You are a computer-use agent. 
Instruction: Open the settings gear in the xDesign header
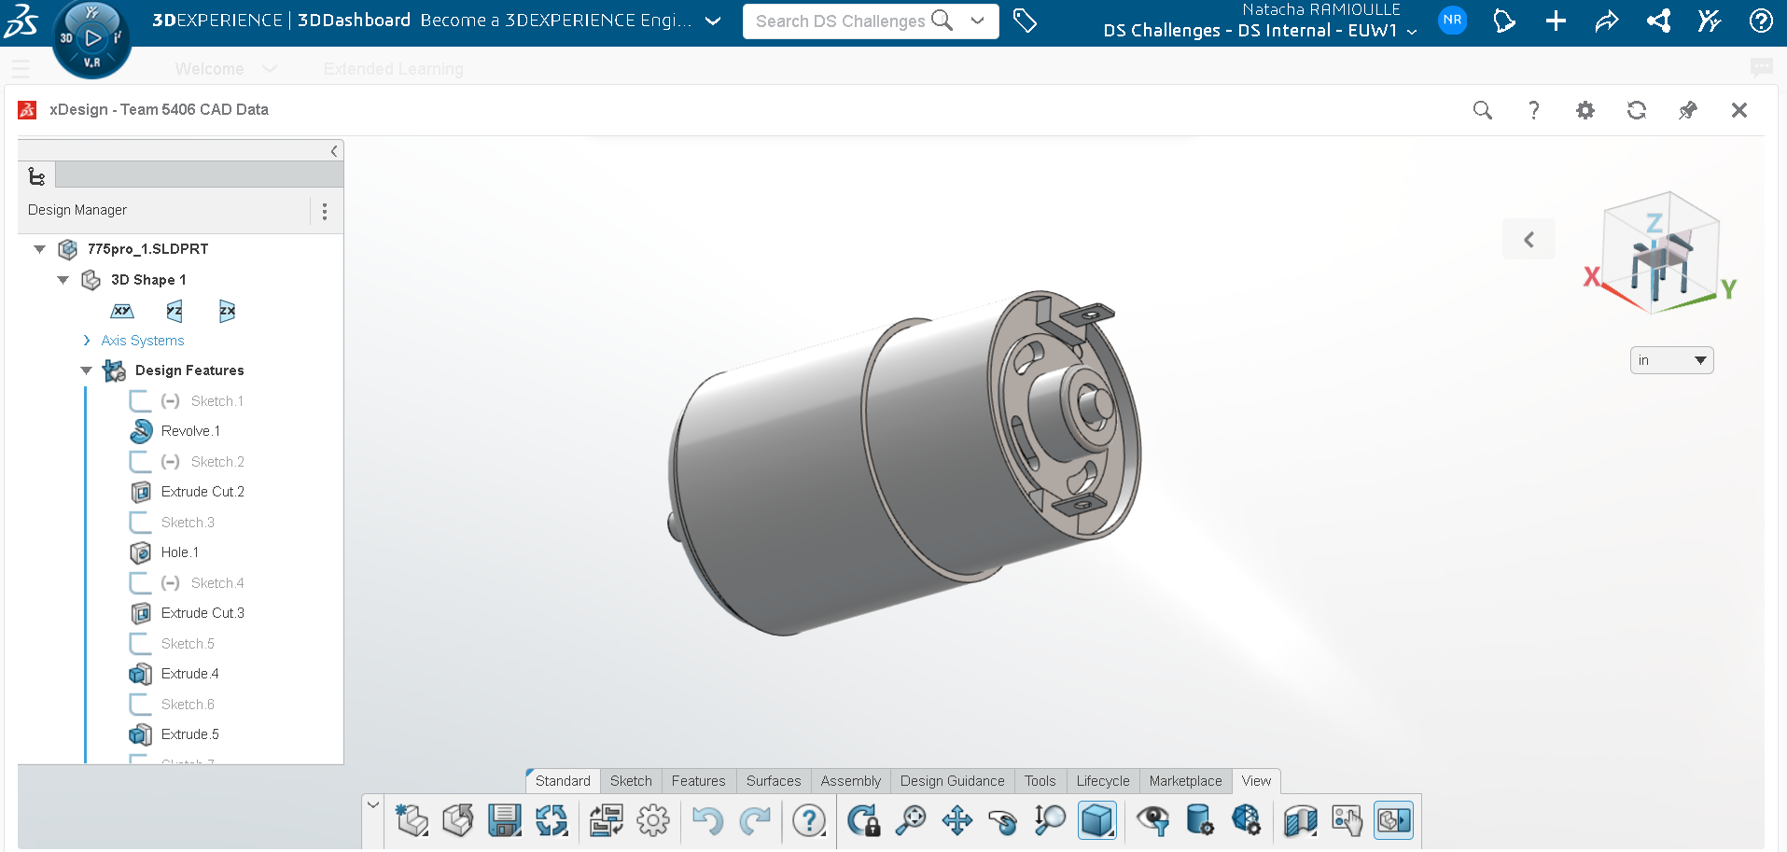[1585, 110]
